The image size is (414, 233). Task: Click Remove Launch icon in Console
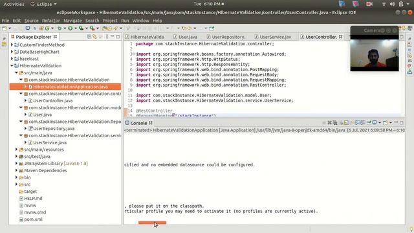pos(329,123)
